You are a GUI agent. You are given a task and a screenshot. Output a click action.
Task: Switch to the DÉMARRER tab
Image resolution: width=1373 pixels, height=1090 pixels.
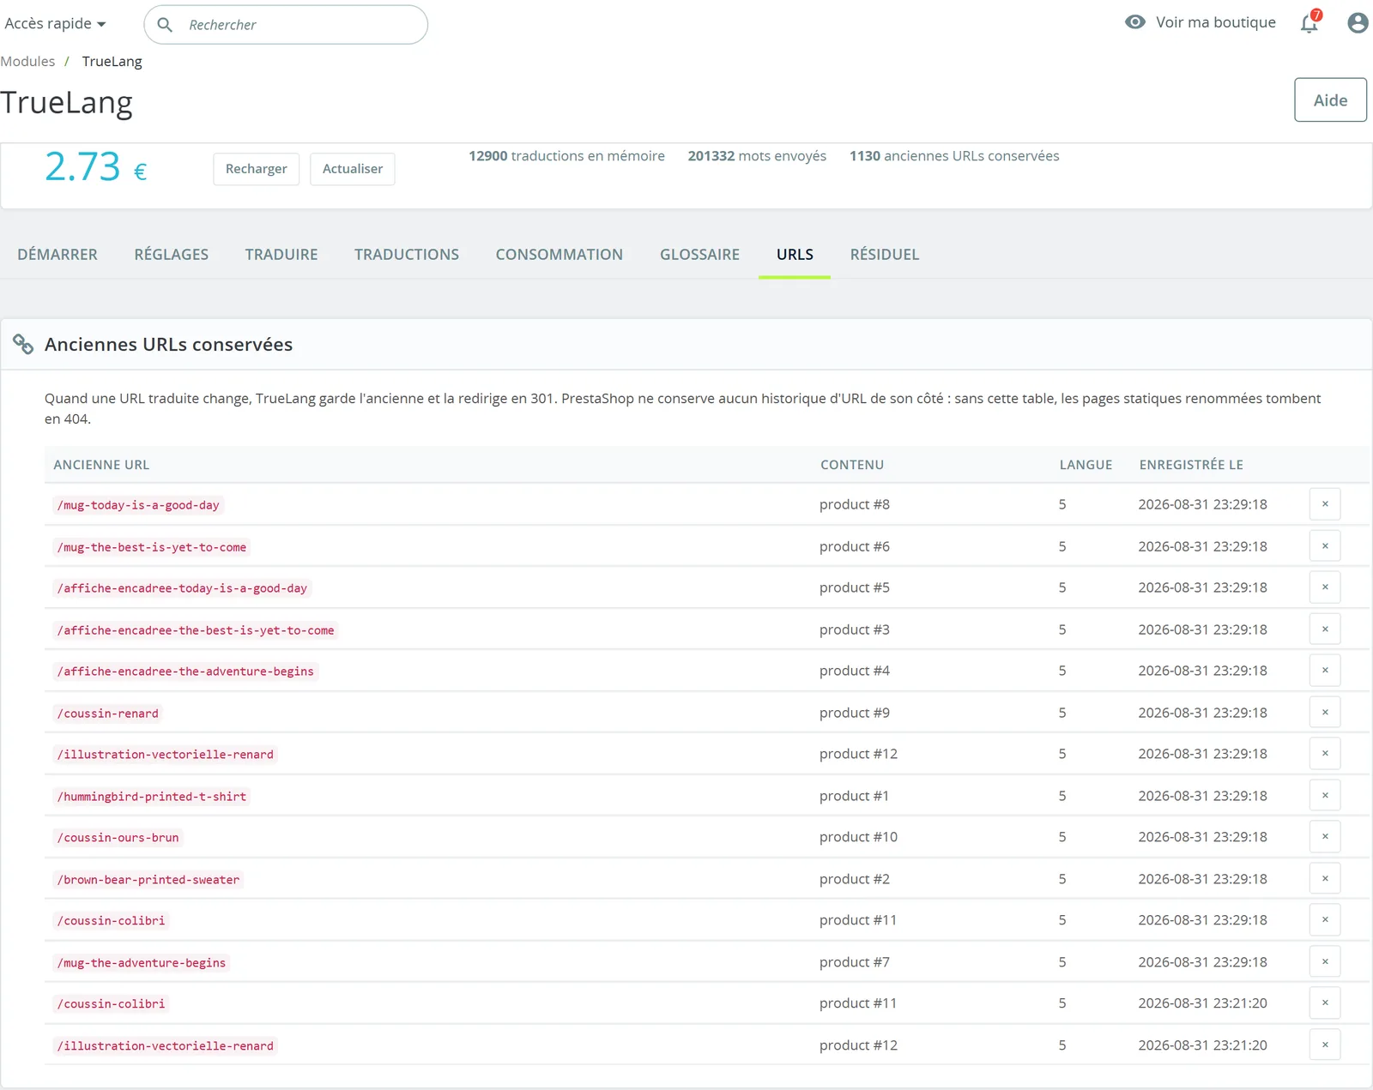(57, 255)
